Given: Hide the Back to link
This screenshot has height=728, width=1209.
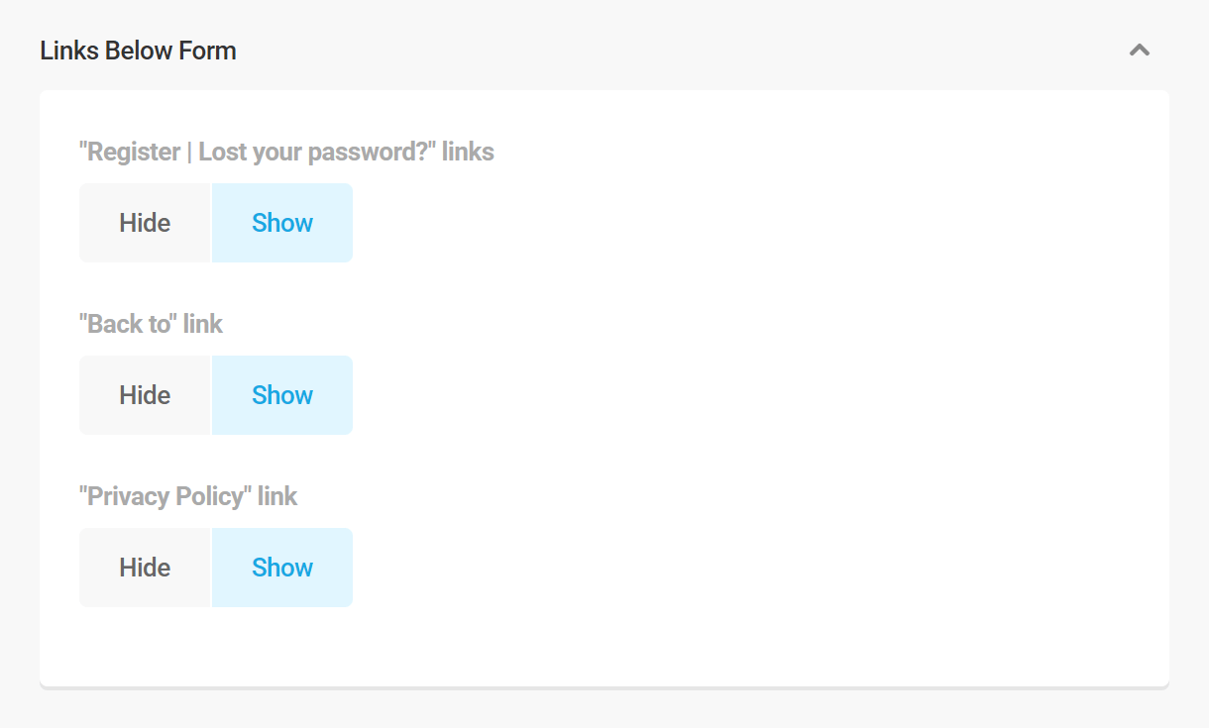Looking at the screenshot, I should point(144,394).
